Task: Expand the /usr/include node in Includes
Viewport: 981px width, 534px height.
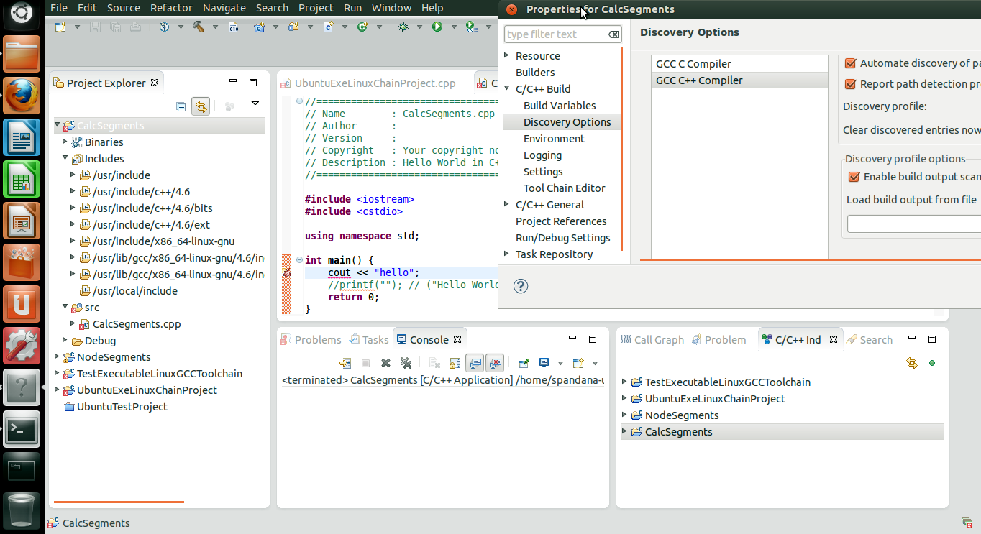Action: tap(73, 175)
